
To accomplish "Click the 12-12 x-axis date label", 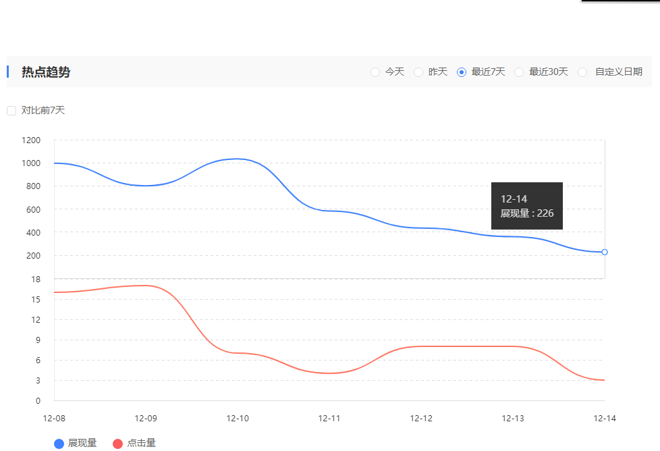I will pos(421,419).
